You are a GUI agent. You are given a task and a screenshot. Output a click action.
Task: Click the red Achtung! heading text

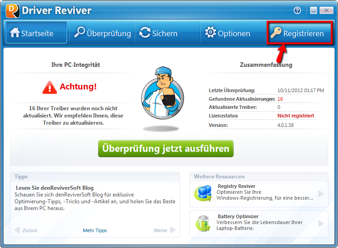[x=78, y=87]
